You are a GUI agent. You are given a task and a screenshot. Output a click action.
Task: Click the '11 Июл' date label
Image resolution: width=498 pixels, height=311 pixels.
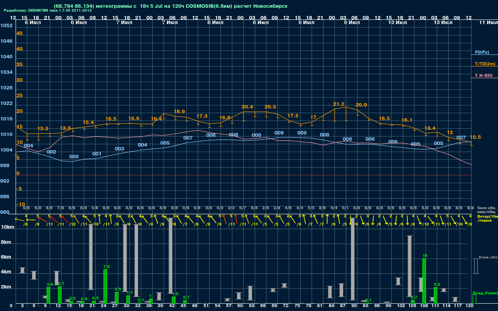pyautogui.click(x=488, y=23)
